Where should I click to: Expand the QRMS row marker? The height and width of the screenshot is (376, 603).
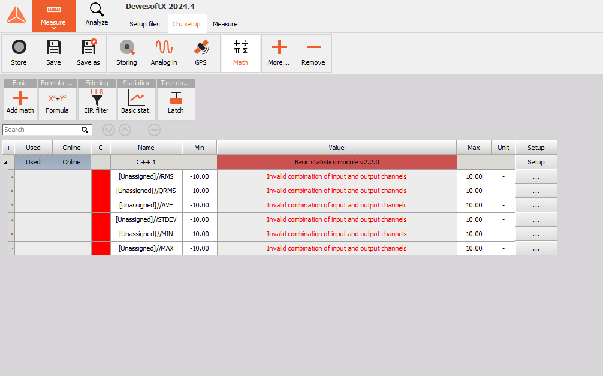(x=11, y=191)
